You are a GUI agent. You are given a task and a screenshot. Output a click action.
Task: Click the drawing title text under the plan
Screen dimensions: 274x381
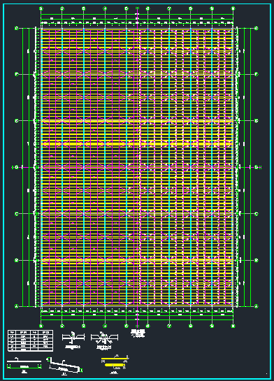click(x=138, y=333)
